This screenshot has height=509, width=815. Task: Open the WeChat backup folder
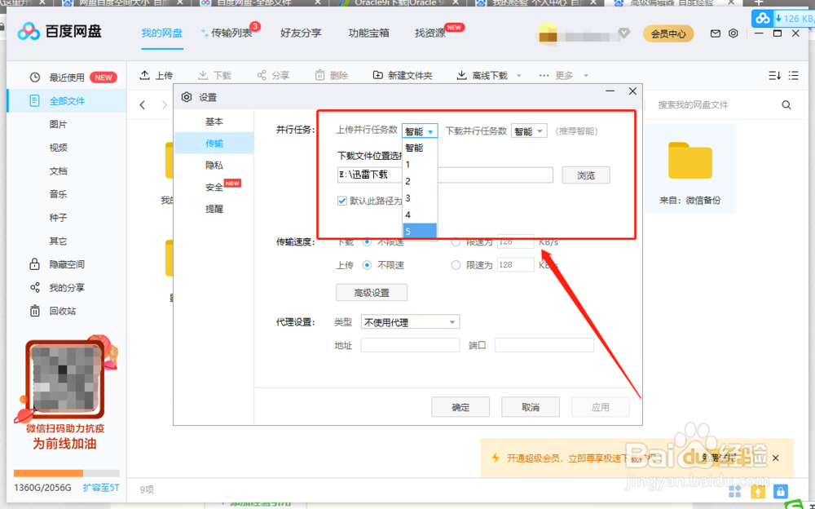[x=689, y=168]
